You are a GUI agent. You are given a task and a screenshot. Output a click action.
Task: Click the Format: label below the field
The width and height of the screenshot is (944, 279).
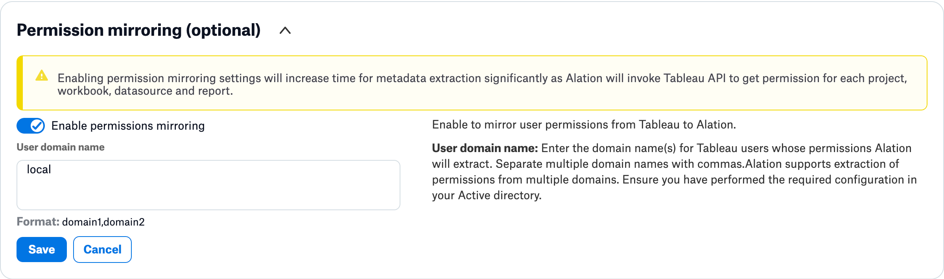38,222
